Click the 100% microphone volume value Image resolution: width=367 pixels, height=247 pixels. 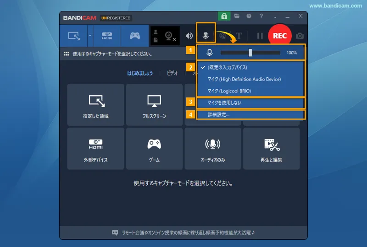292,53
